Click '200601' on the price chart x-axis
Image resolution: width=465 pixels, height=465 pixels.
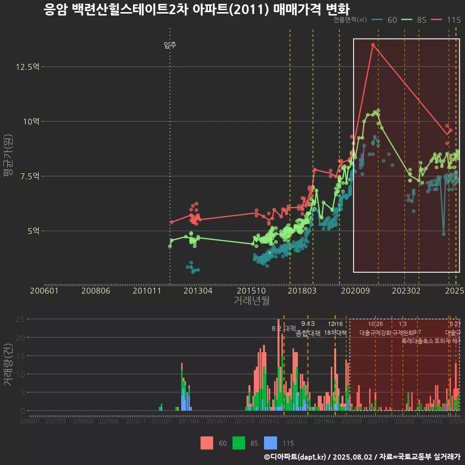44,291
